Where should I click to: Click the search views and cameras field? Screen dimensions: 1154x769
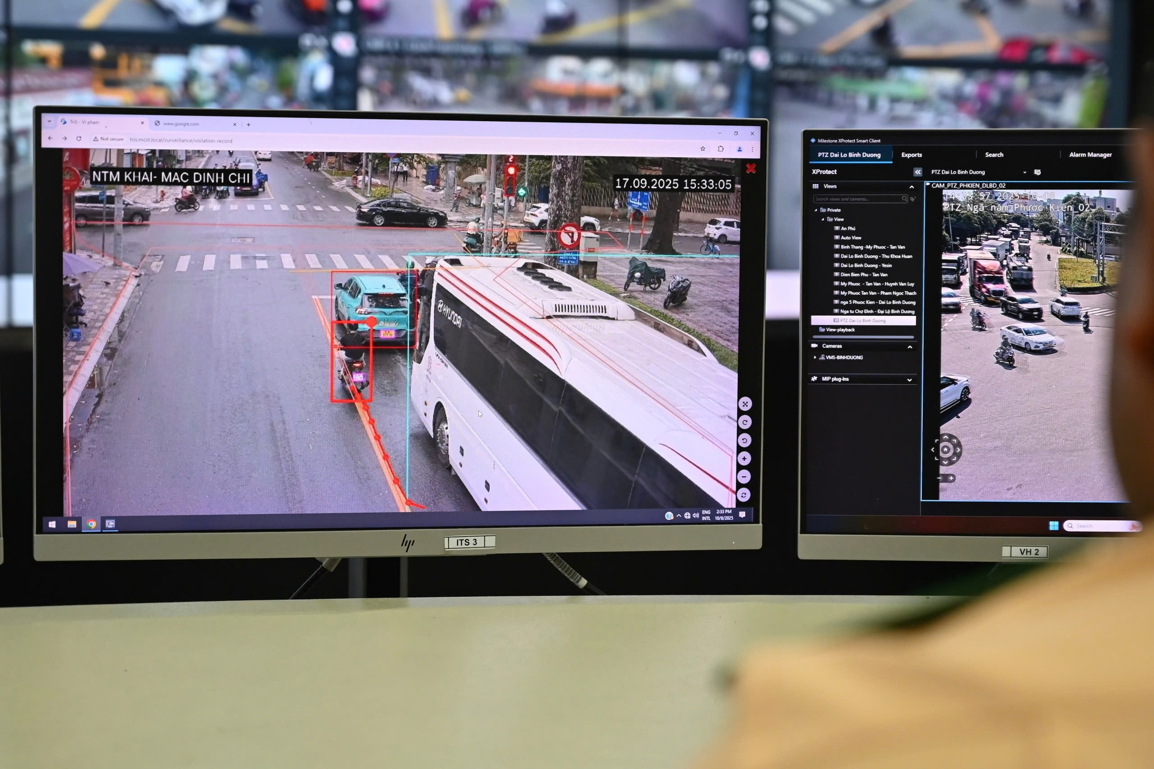(857, 199)
